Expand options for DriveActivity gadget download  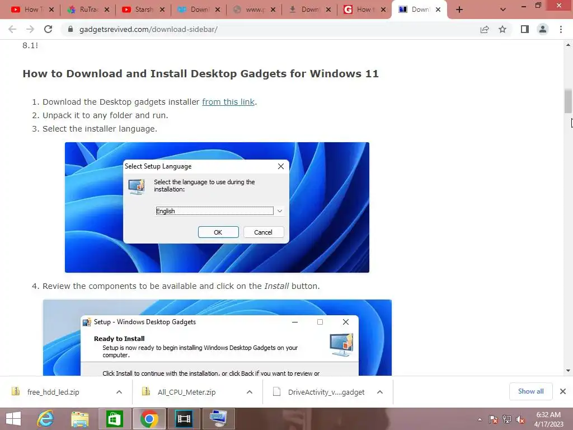[380, 392]
